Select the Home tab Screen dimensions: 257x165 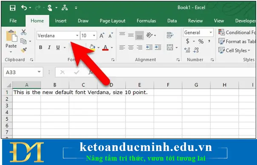(37, 21)
